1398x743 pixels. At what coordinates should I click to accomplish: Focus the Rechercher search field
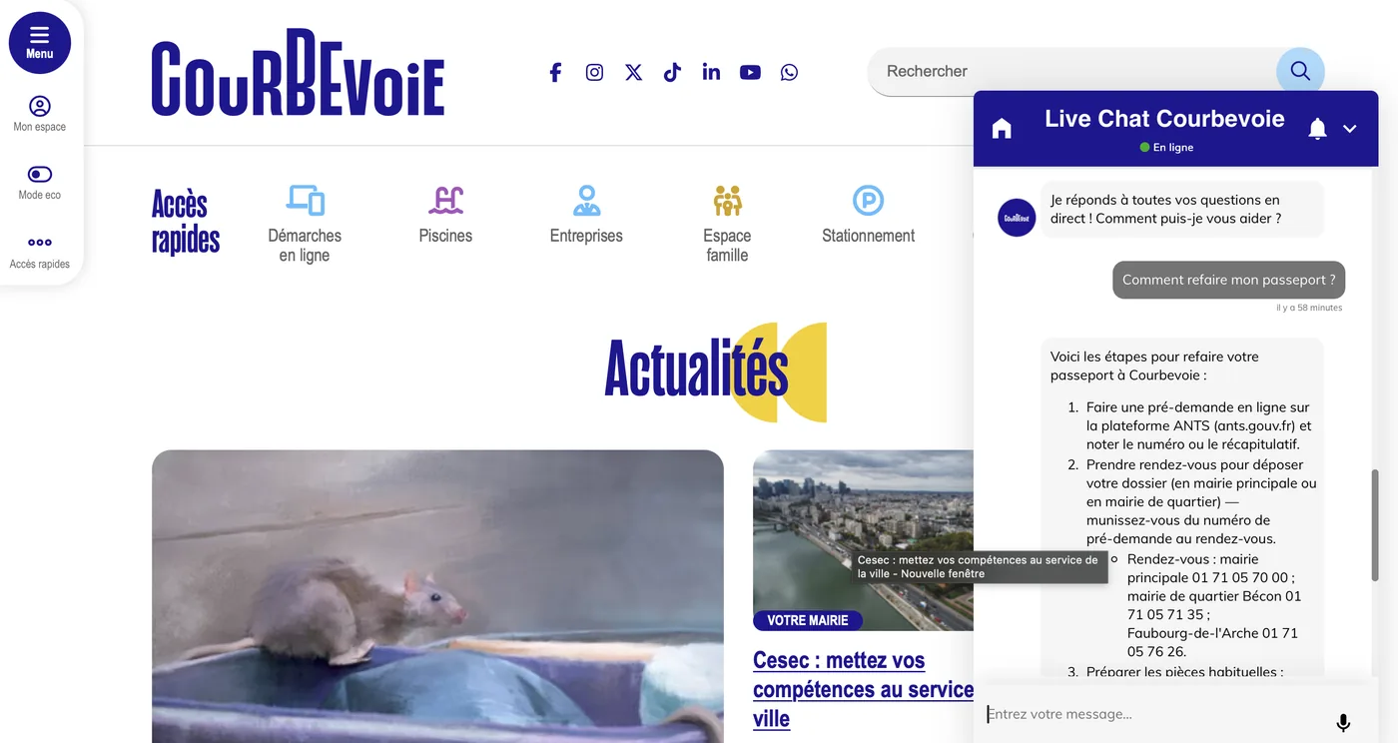click(x=1073, y=71)
